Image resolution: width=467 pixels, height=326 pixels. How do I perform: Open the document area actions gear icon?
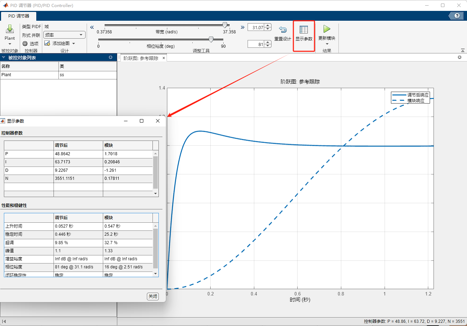pos(460,57)
